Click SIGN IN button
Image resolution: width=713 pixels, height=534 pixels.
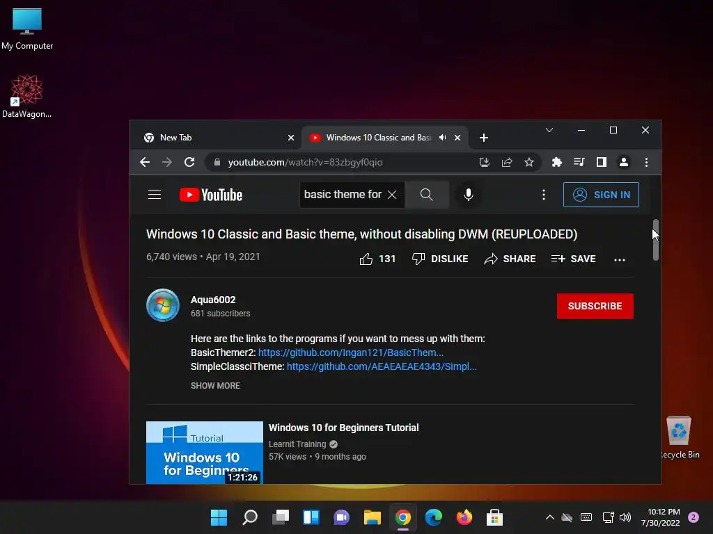[601, 195]
